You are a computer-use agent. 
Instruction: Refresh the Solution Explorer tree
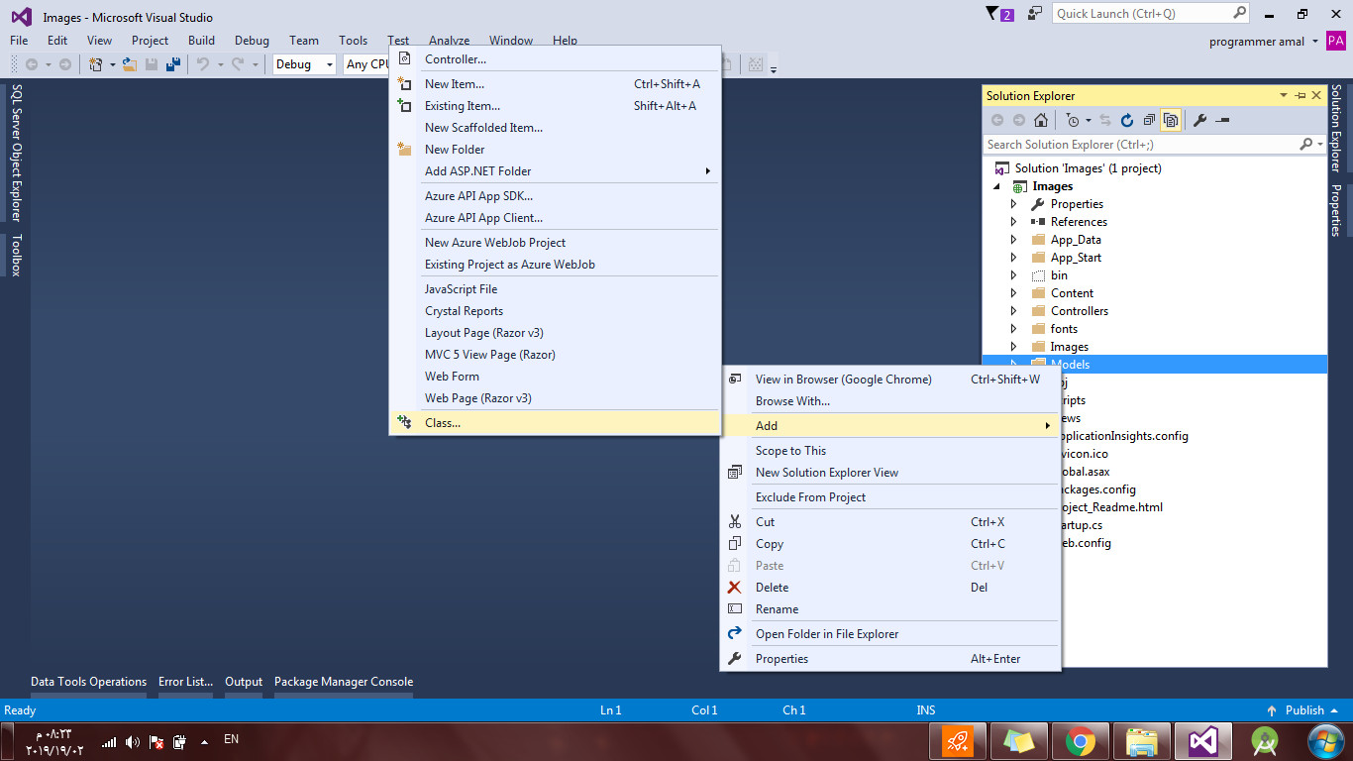[1127, 120]
